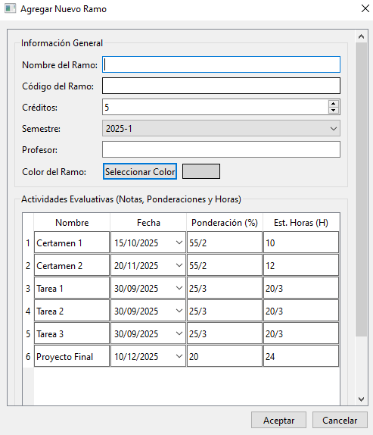Click the Cancelar button
Viewport: 373px width, 435px height.
coord(340,420)
